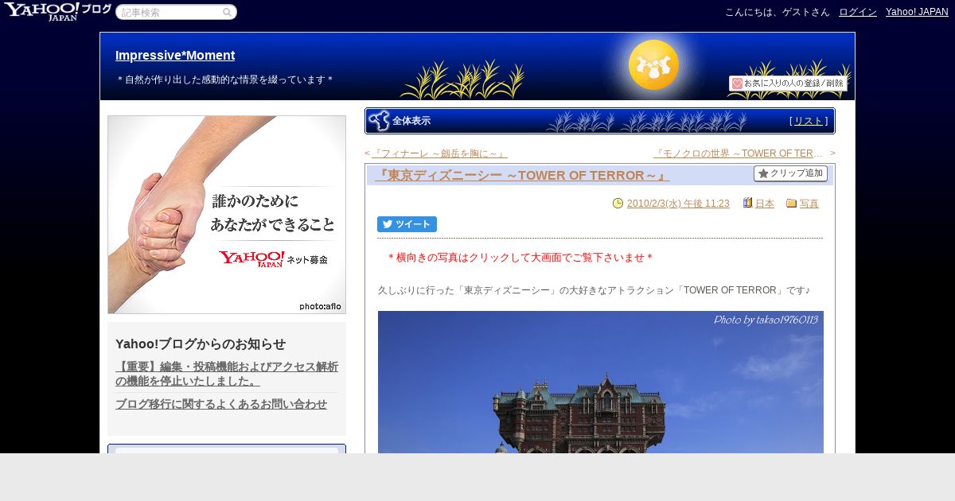This screenshot has height=501, width=955.
Task: Open the 2010/2/3(水) 午後 11:23 date link
Action: click(x=678, y=204)
